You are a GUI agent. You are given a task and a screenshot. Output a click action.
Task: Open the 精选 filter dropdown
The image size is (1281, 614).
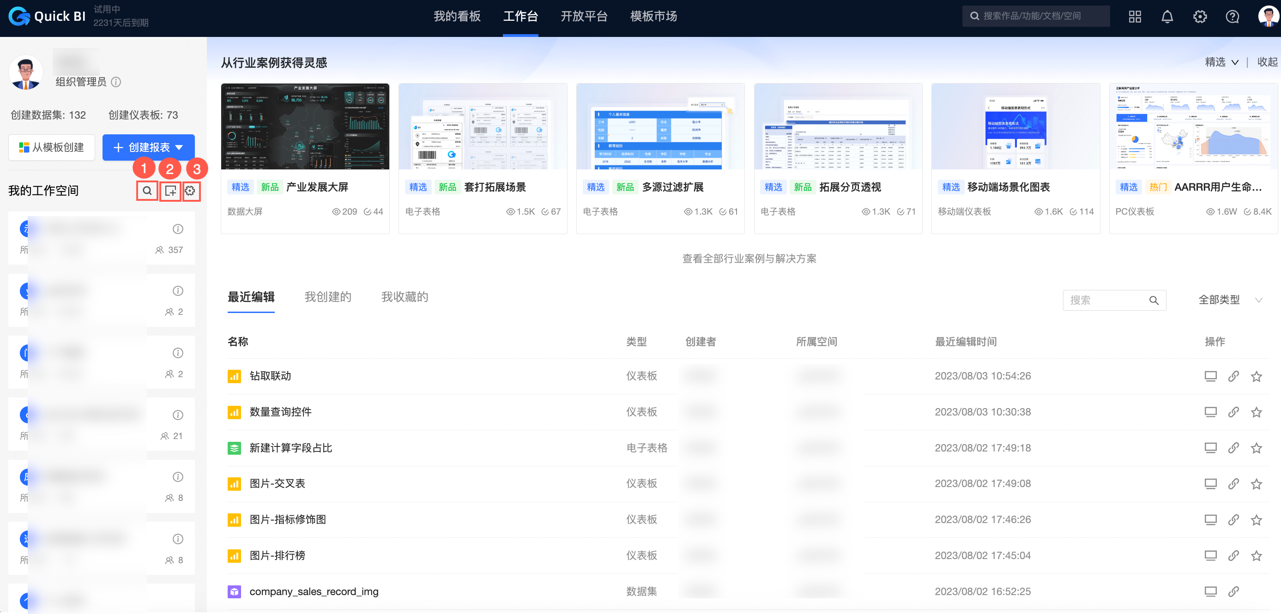(1222, 62)
